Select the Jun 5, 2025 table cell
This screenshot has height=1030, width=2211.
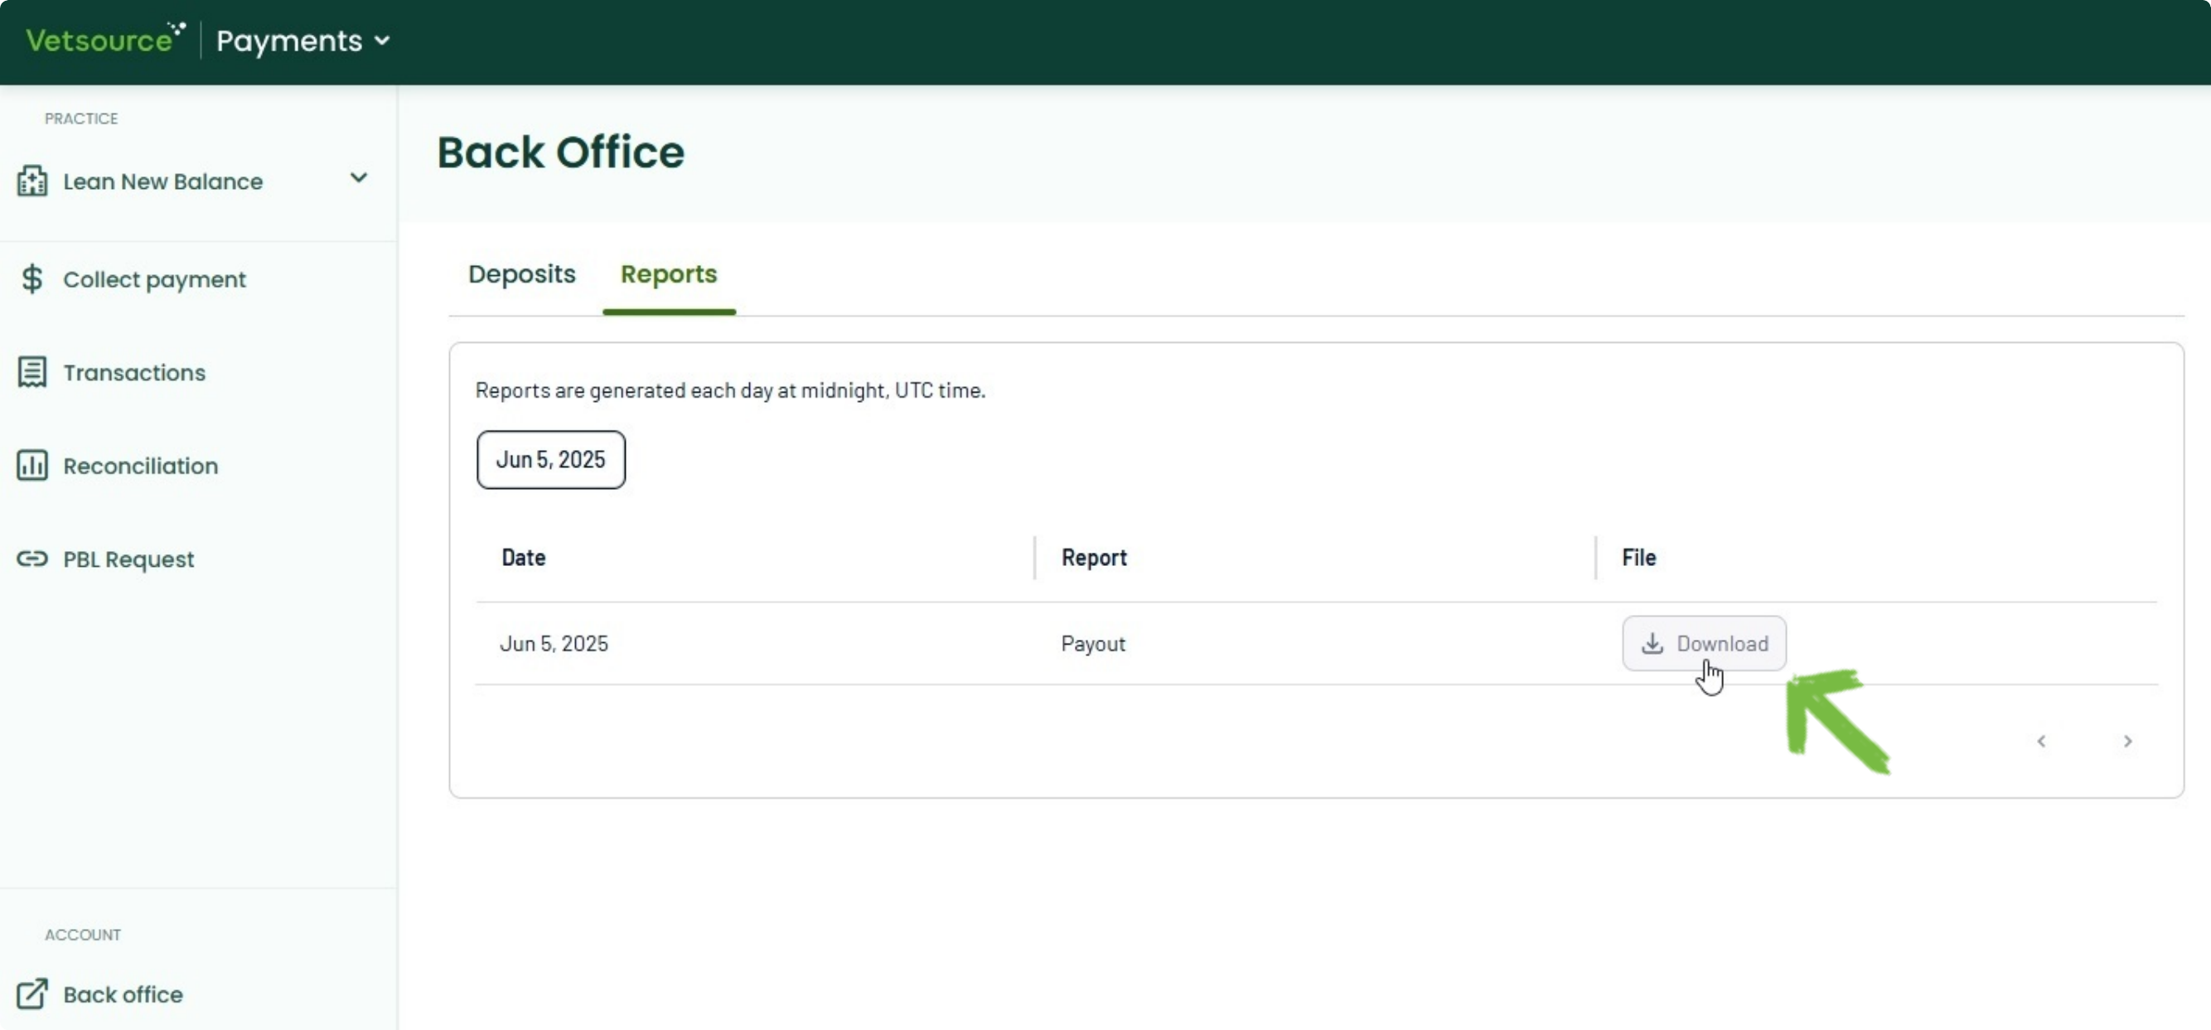pos(554,644)
